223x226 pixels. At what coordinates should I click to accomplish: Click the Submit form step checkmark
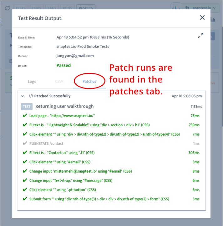[x=25, y=199]
